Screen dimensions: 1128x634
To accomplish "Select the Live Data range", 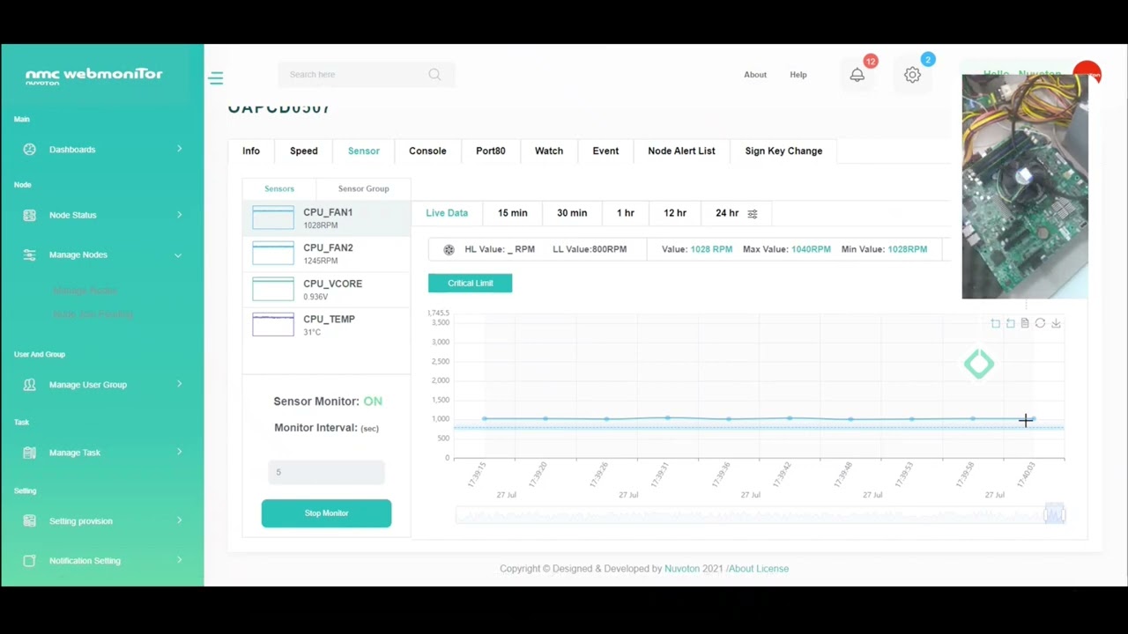I will click(x=447, y=213).
